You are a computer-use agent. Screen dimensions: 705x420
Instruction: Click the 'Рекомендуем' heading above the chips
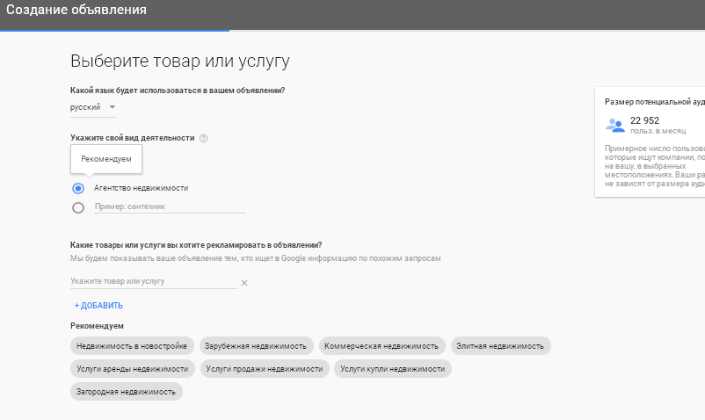(97, 326)
